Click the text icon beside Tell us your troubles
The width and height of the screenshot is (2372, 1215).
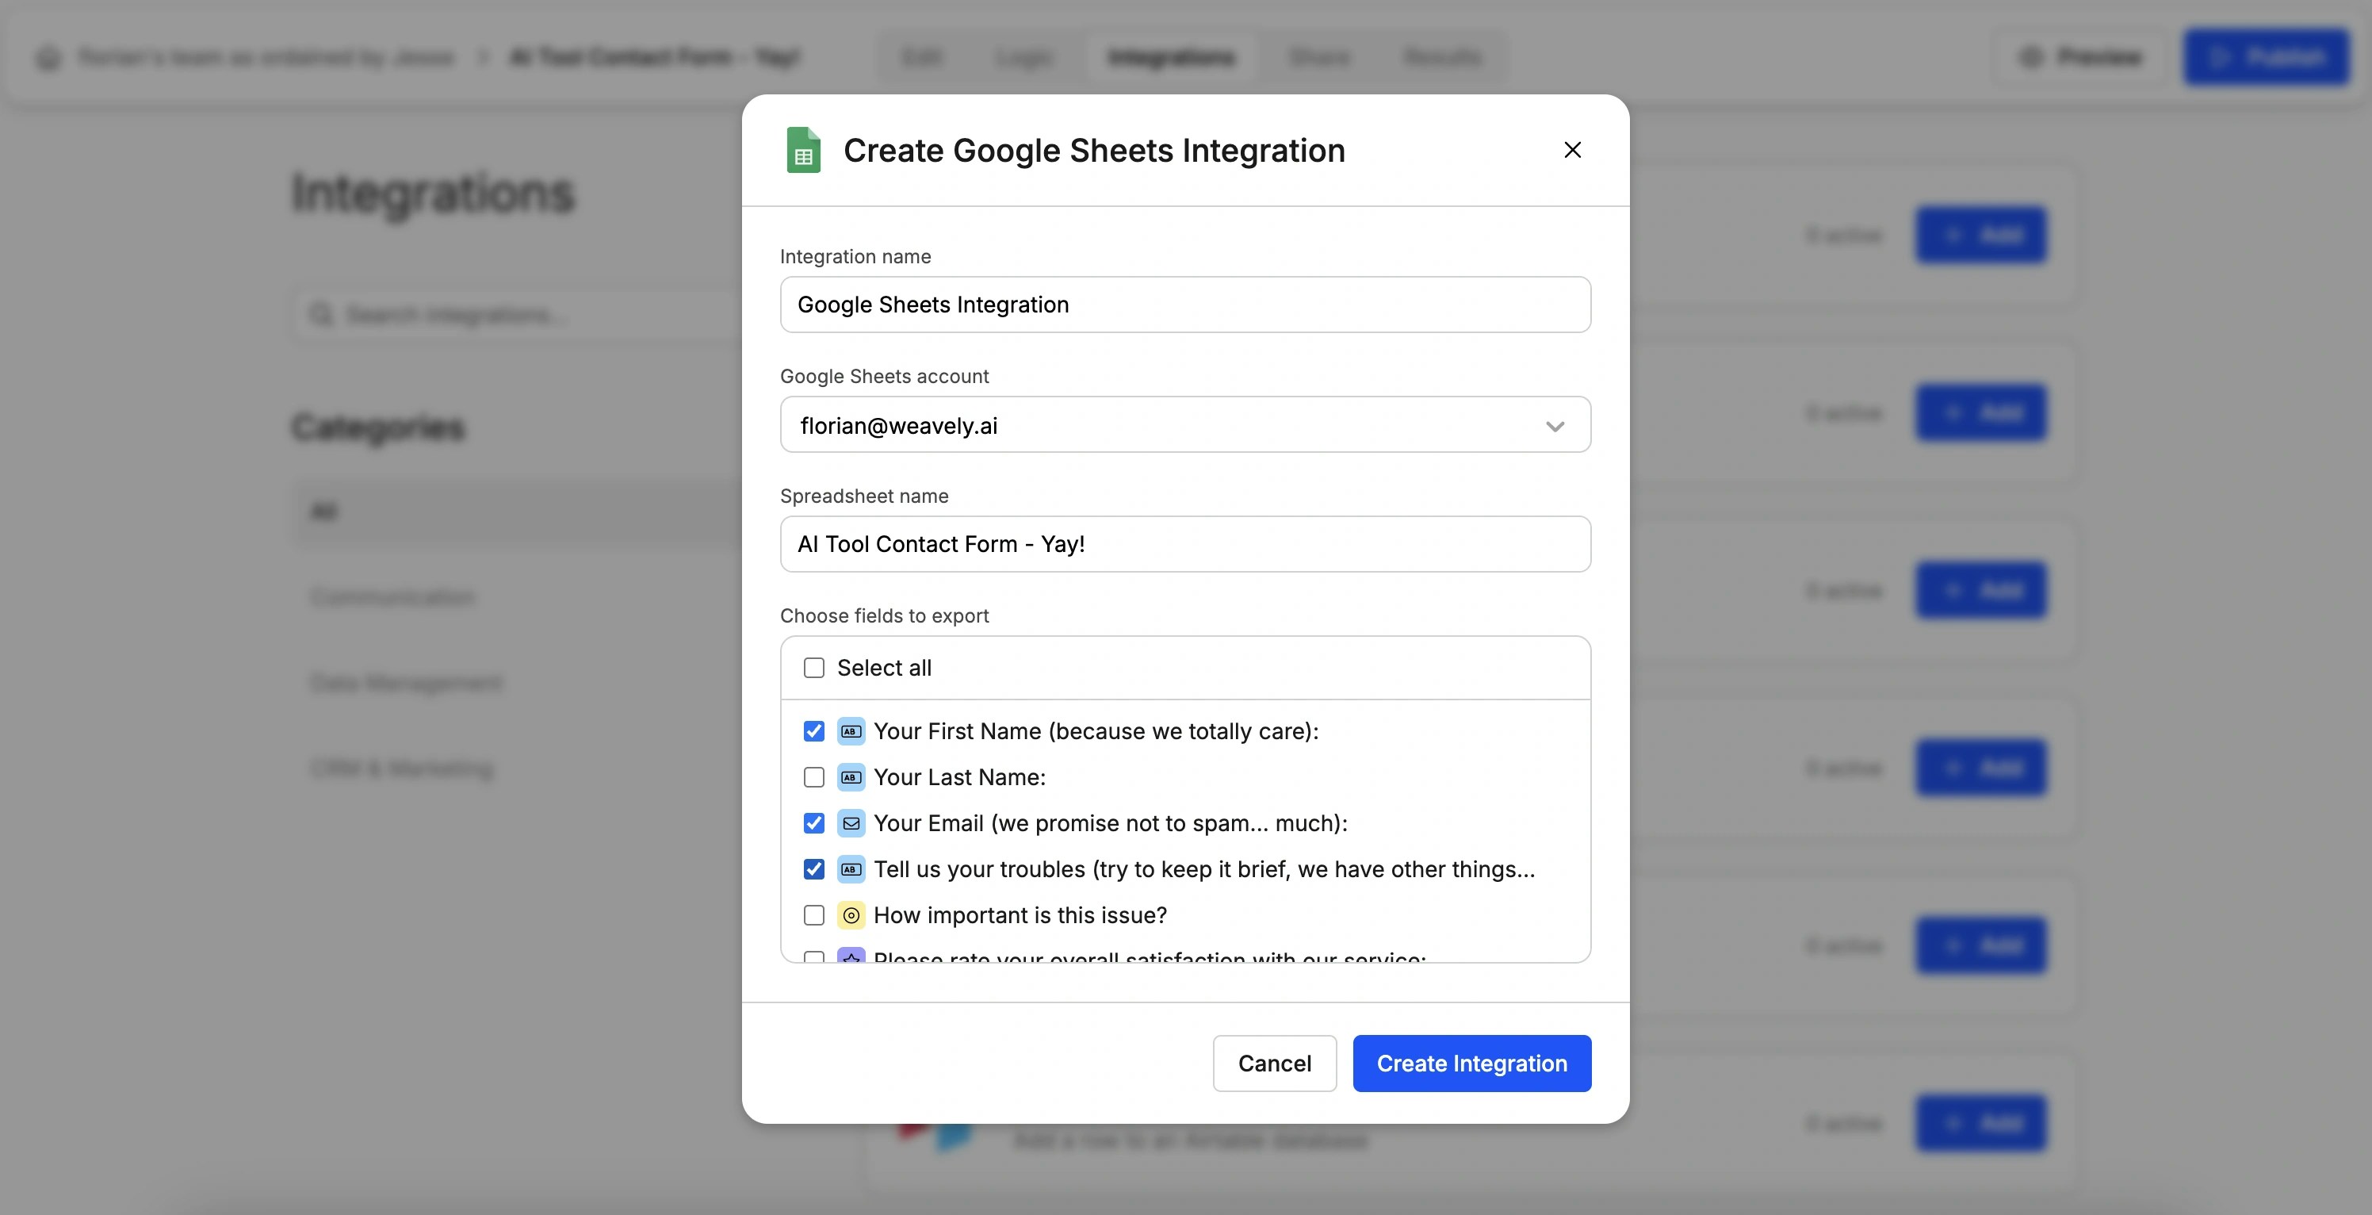coord(850,868)
